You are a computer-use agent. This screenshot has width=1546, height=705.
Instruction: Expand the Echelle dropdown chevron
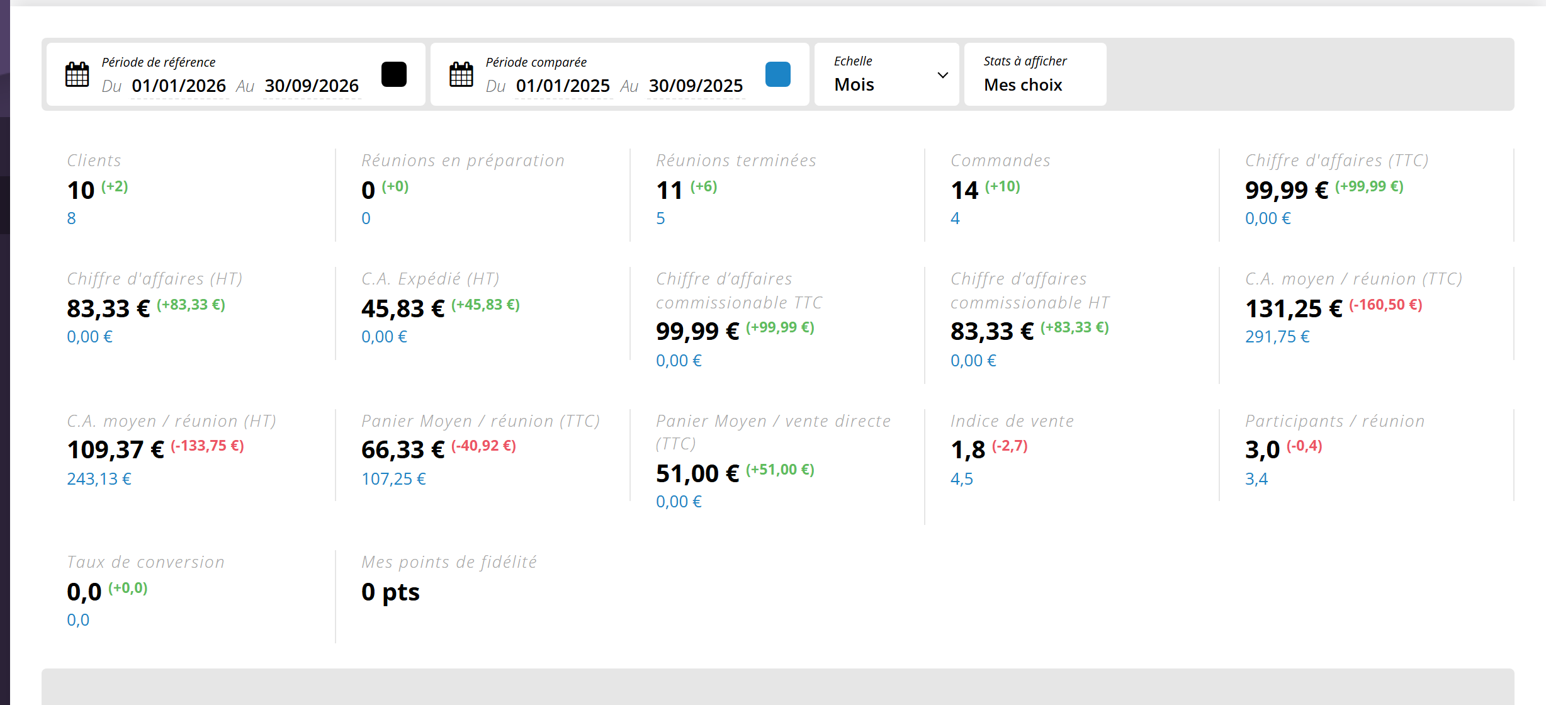(x=943, y=75)
